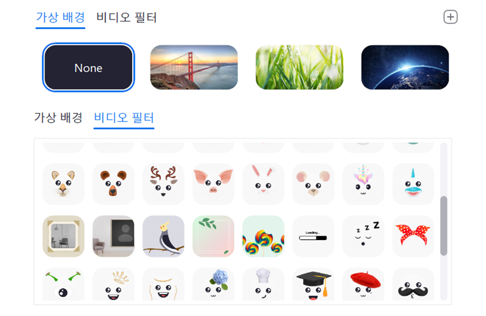Select the None virtual background option
Viewport: 486px width, 316px height.
pos(88,67)
